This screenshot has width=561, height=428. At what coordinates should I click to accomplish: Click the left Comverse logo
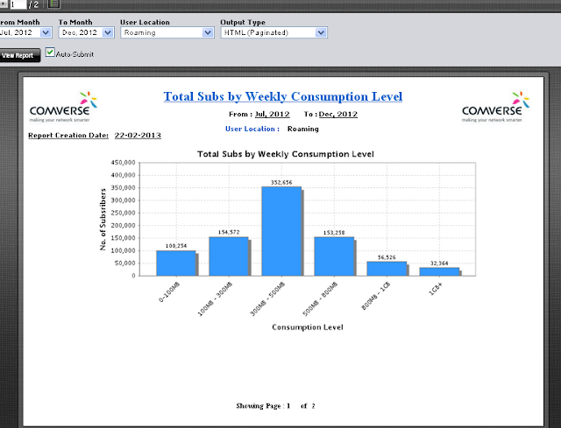click(63, 107)
